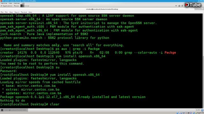The image size is (204, 114).
Task: Open the terminal Edit menu
Action: 6,12
